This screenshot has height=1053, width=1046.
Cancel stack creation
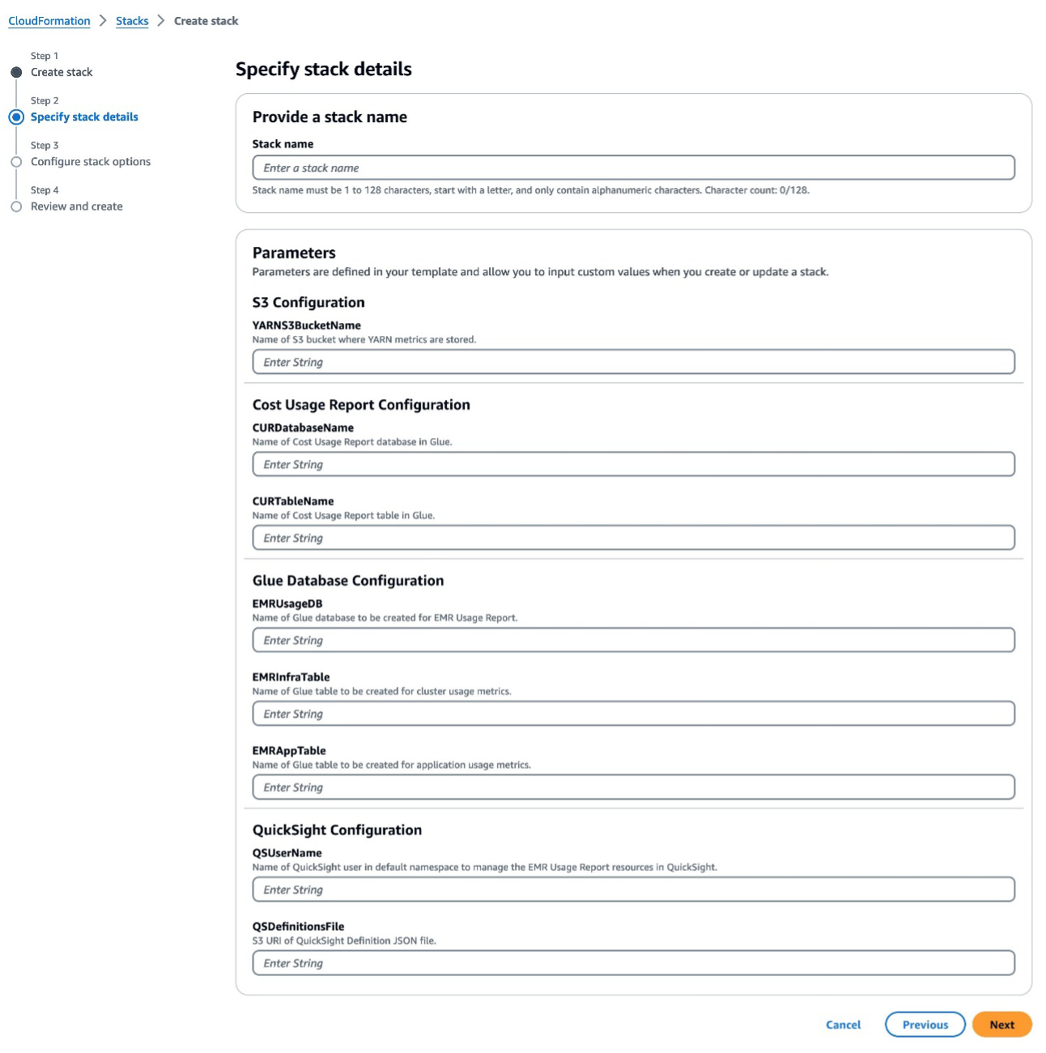(x=843, y=1024)
